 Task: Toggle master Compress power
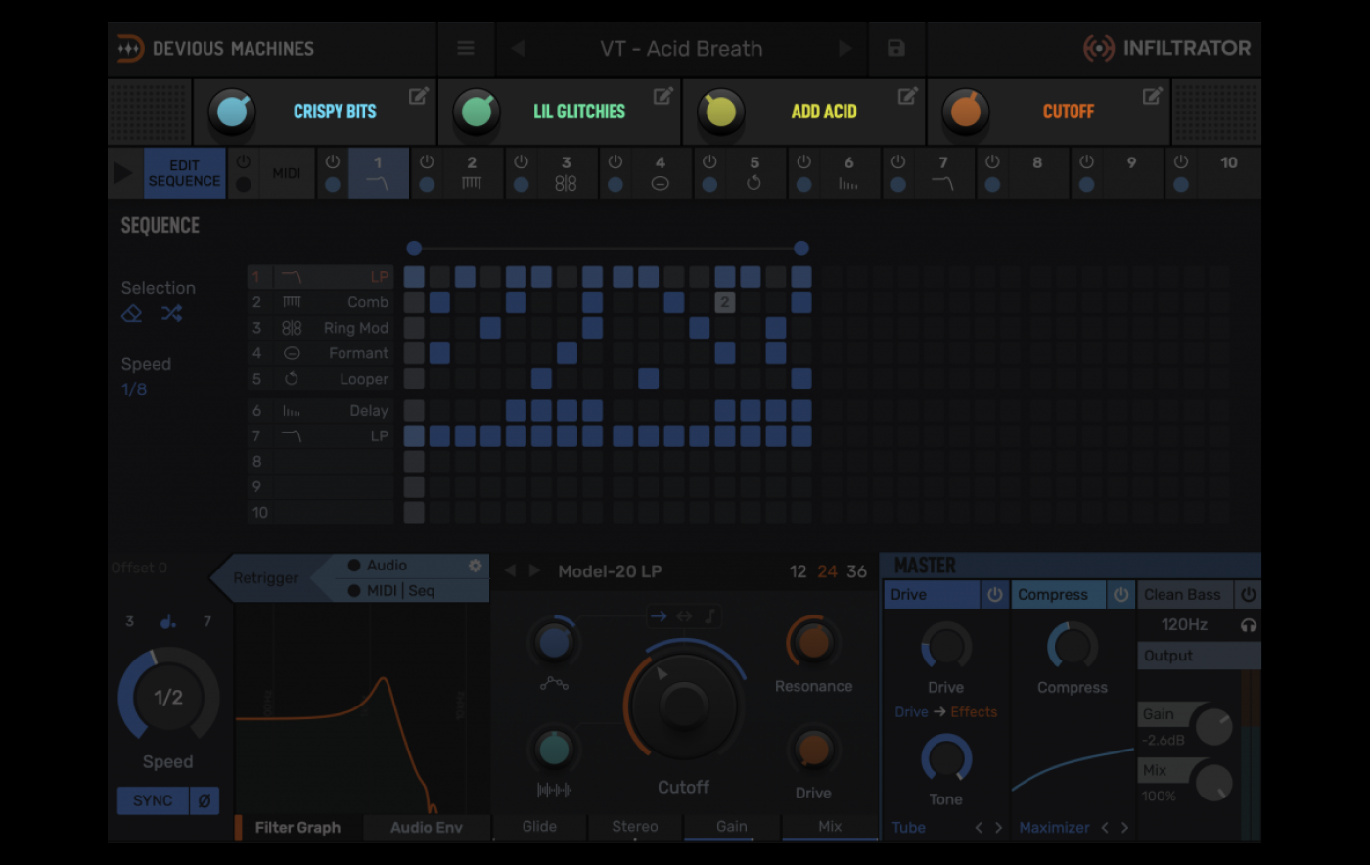(x=1120, y=594)
